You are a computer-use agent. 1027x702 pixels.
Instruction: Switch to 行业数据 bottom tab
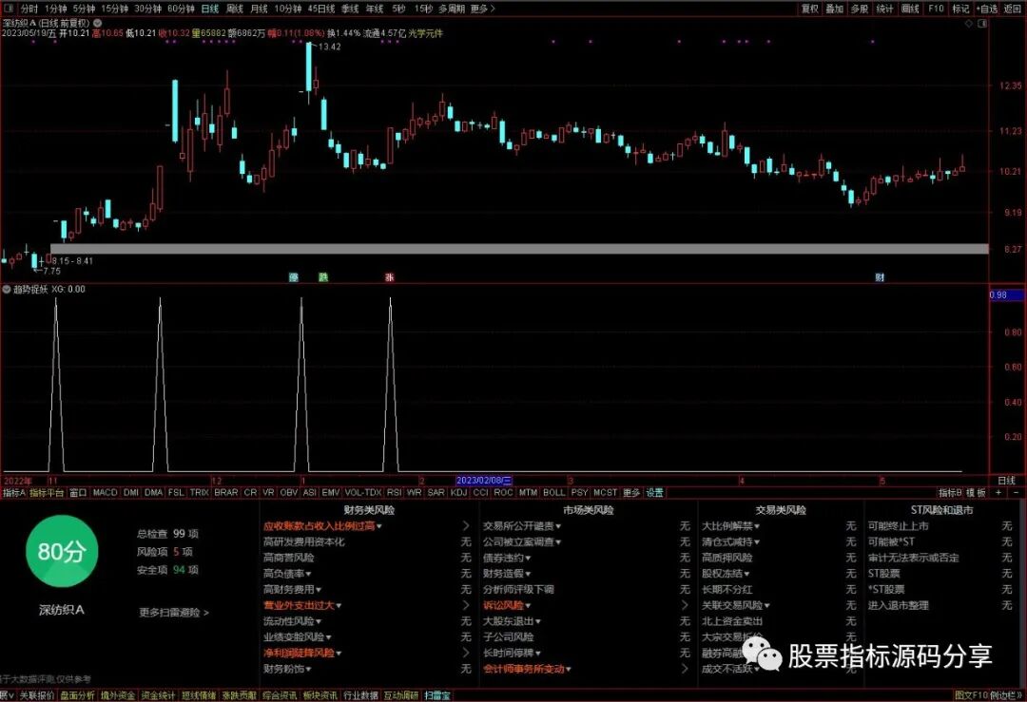[361, 695]
